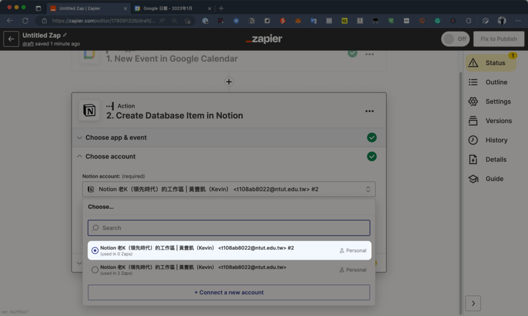Collapse the right sidebar with the arrow button

click(473, 303)
